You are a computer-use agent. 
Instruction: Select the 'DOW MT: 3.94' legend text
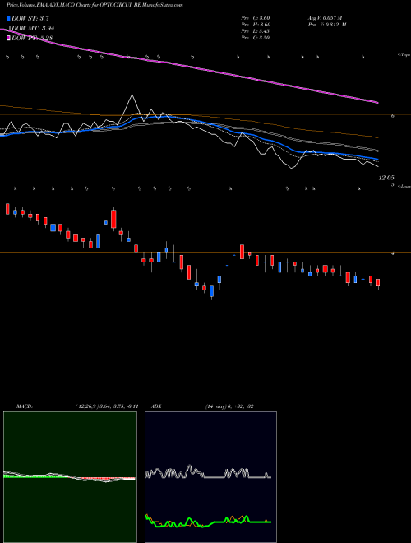33,29
